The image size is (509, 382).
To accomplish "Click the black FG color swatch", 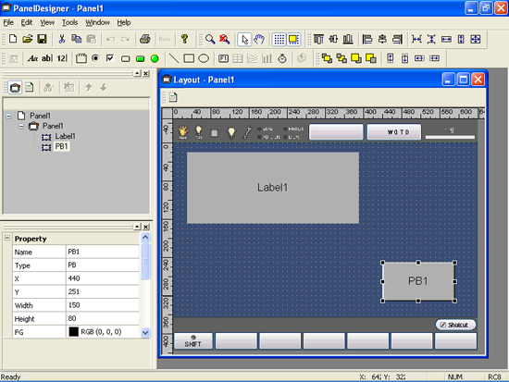I will (74, 332).
